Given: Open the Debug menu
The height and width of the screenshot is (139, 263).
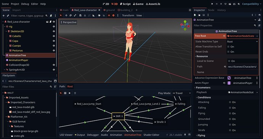Looking at the screenshot, I should [x=25, y=4].
